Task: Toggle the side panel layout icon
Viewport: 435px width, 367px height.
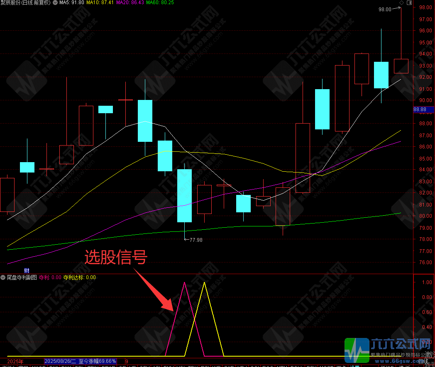Action: click(x=409, y=3)
